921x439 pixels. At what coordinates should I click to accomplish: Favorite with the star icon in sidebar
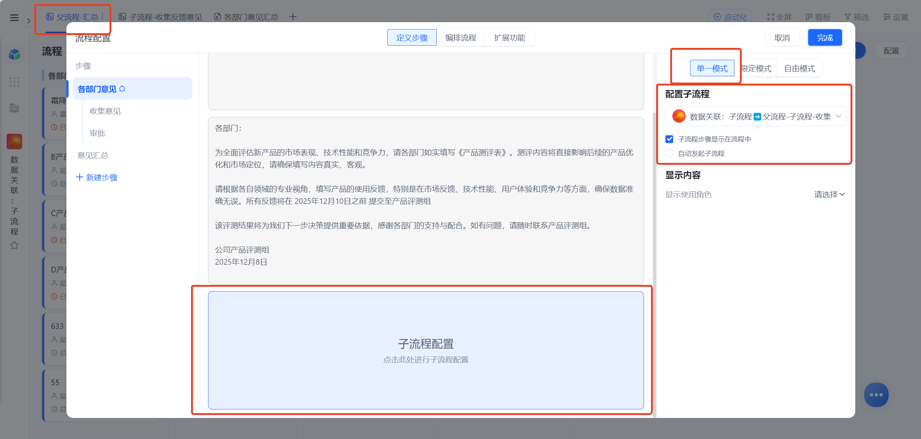pyautogui.click(x=14, y=245)
